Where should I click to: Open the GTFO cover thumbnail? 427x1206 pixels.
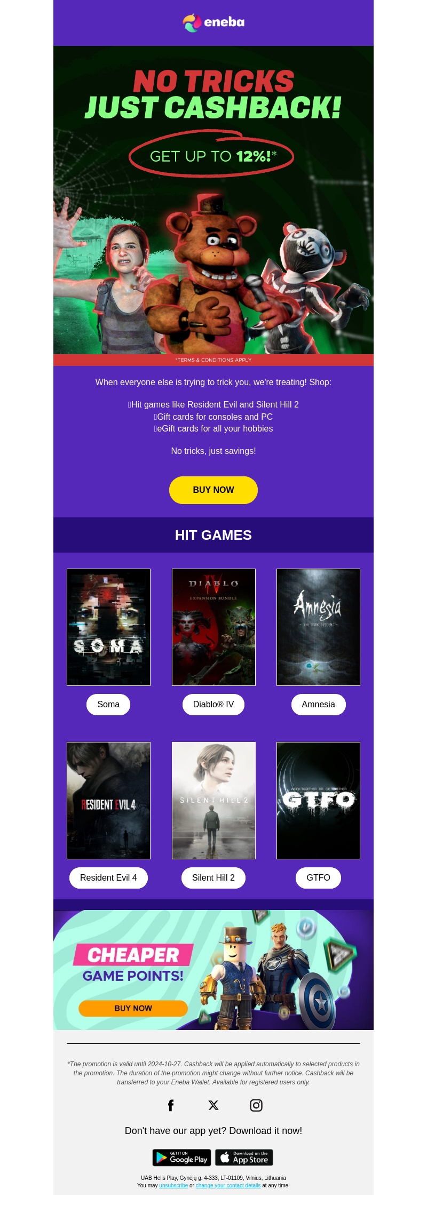(x=319, y=801)
